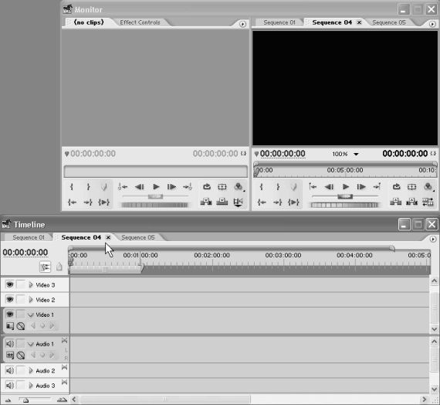Click the Timeline zoom slider
Viewport: 440px width, 405px height.
[x=35, y=399]
